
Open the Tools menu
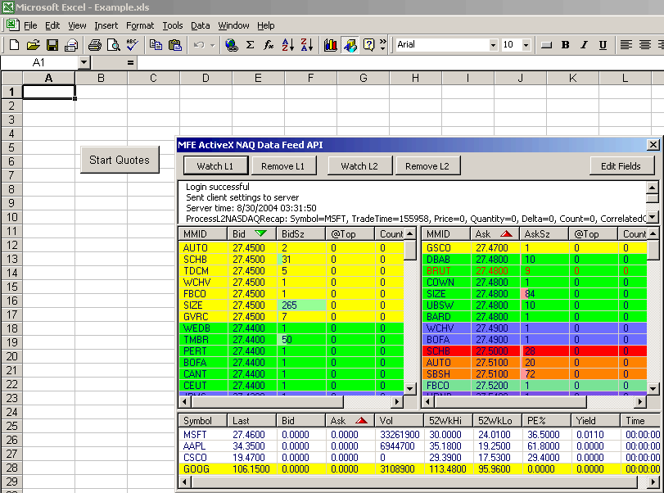coord(173,25)
